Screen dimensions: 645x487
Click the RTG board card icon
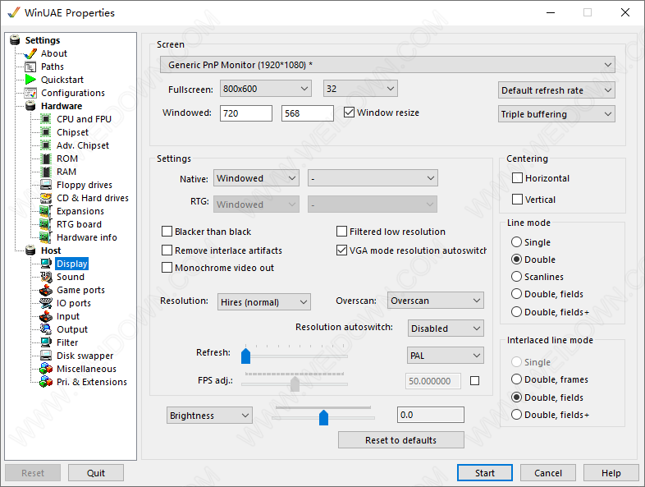click(45, 224)
